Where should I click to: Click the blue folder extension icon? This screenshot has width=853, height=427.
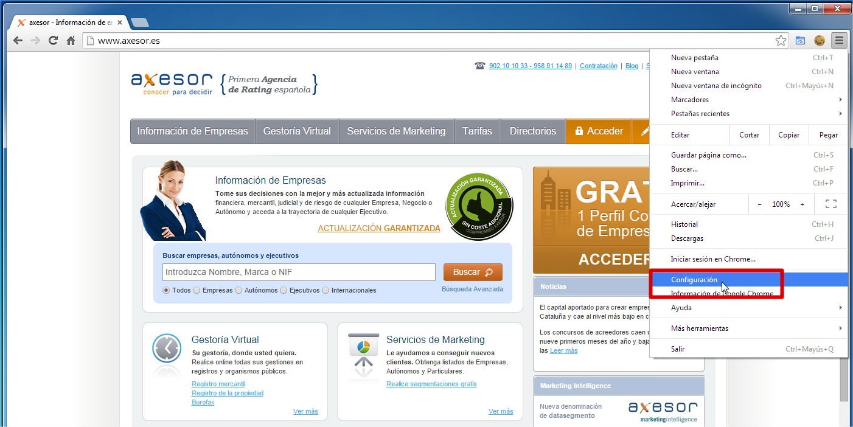(x=801, y=41)
